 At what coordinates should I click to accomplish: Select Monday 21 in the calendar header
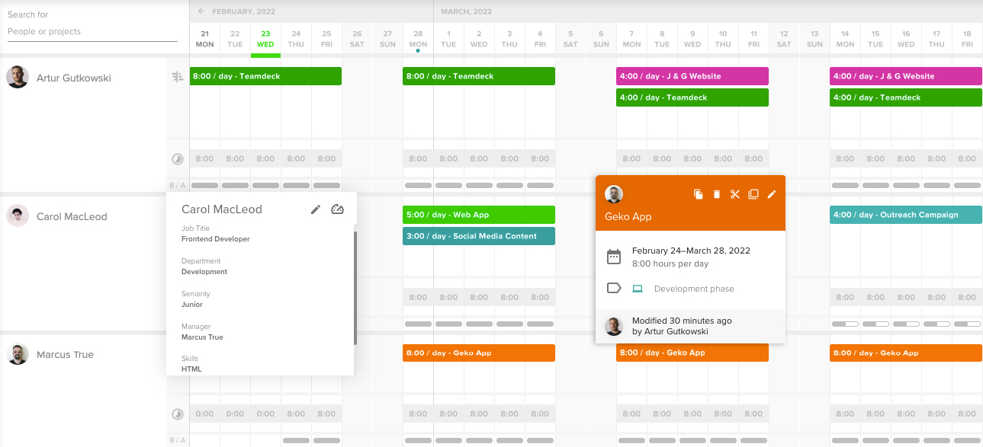point(204,39)
